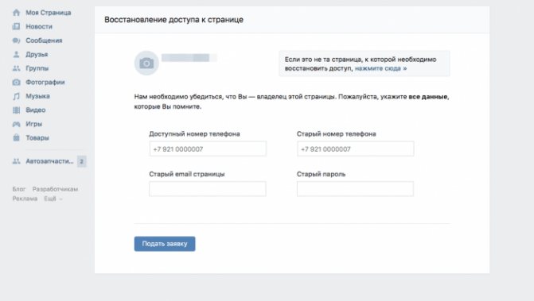
Task: Open Моя Страница in the sidebar
Action: point(49,13)
